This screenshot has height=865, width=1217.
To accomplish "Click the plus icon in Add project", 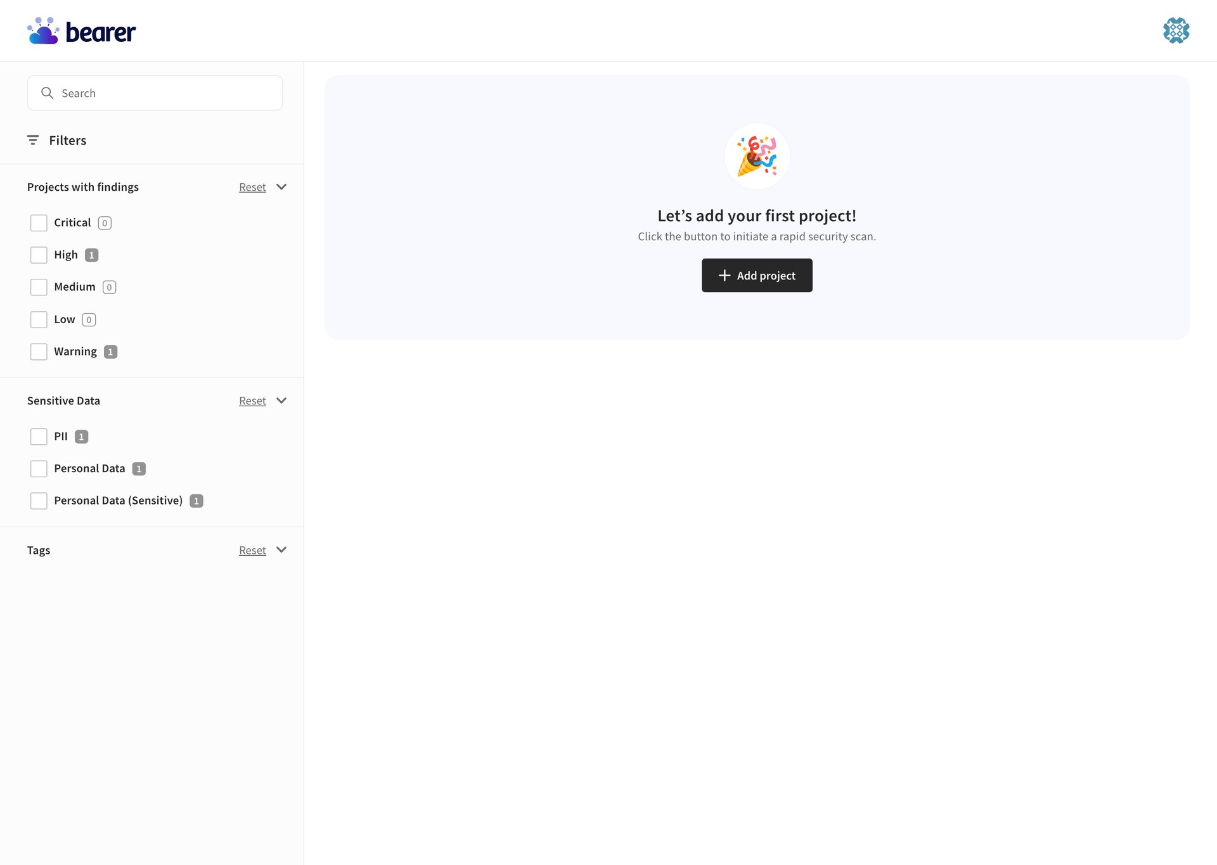I will tap(724, 276).
